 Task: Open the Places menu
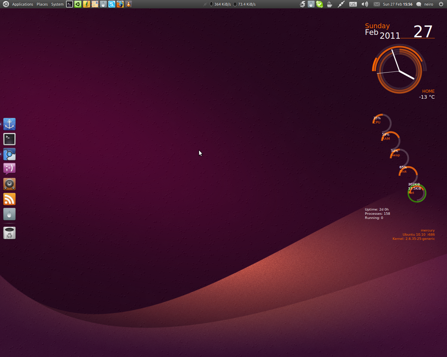(42, 4)
